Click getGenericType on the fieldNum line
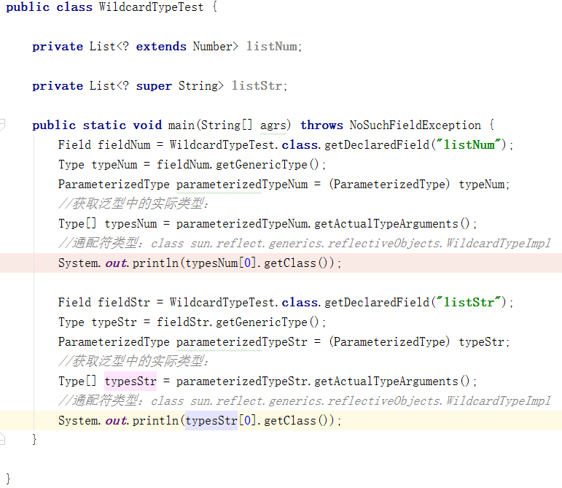Screen dimensions: 562x488 pos(262,165)
